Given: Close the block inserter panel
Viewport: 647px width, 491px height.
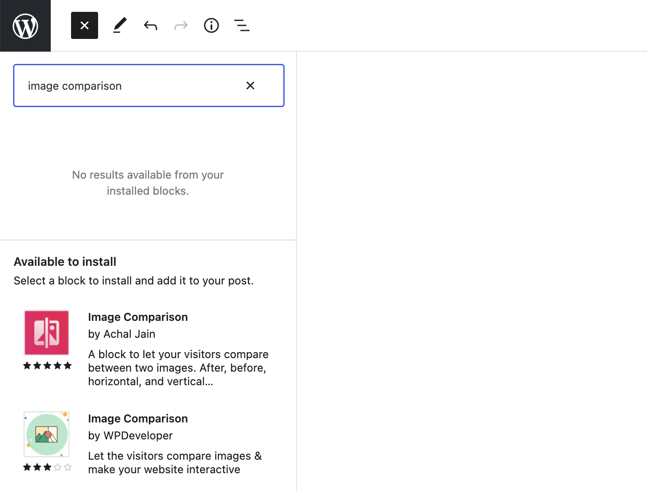Looking at the screenshot, I should pos(84,25).
